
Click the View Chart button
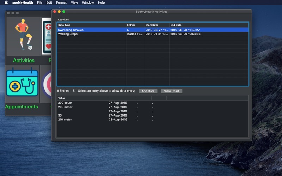[172, 91]
